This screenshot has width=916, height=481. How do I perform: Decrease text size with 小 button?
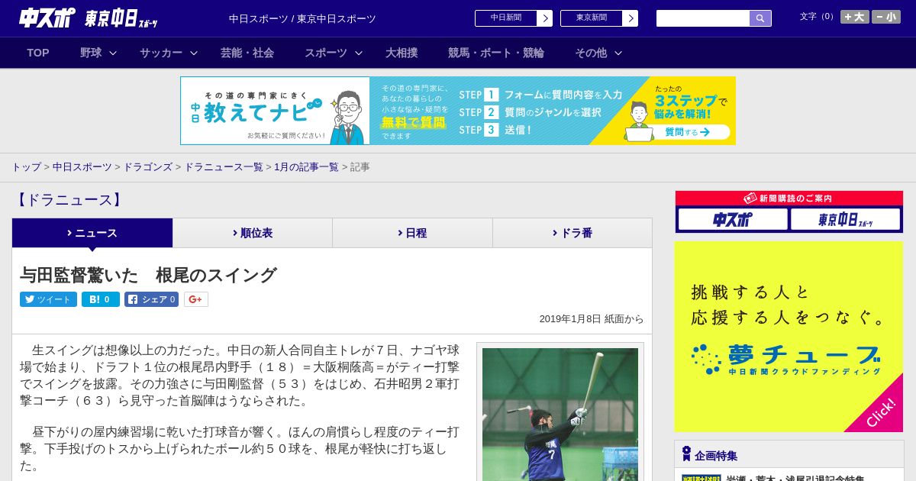886,17
